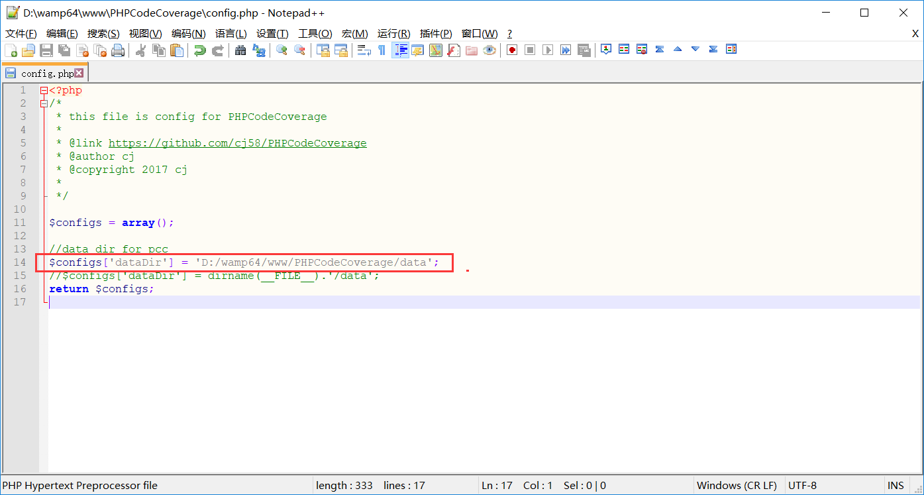Open the 工具(O) menu
Screen dimensions: 924x495
(315, 34)
